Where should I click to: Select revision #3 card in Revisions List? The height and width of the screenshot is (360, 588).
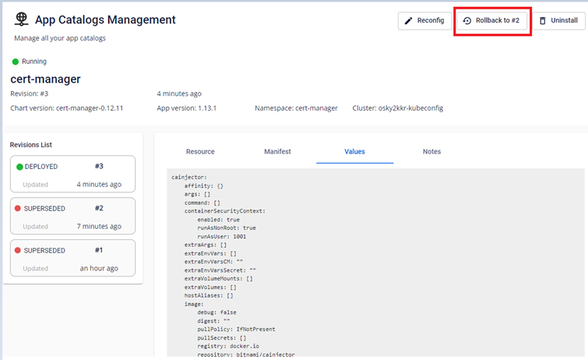click(x=73, y=175)
